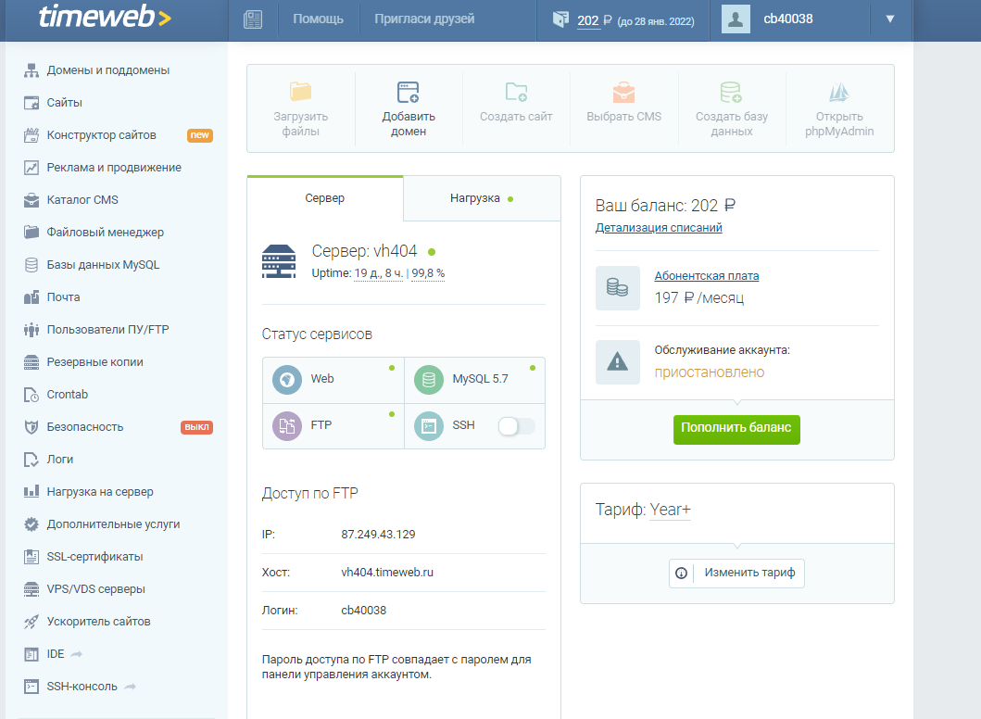Click Добавить домен quick action
This screenshot has height=719, width=981.
pyautogui.click(x=409, y=109)
